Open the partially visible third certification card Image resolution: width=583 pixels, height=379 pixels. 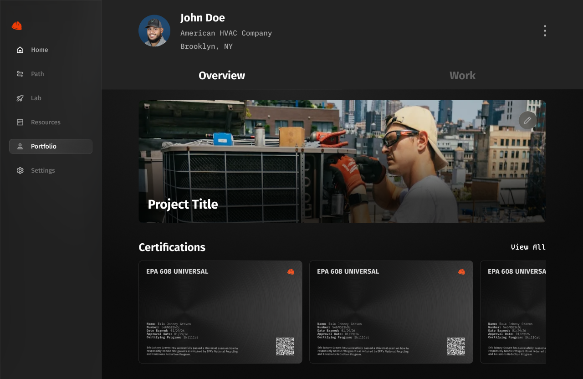point(513,312)
